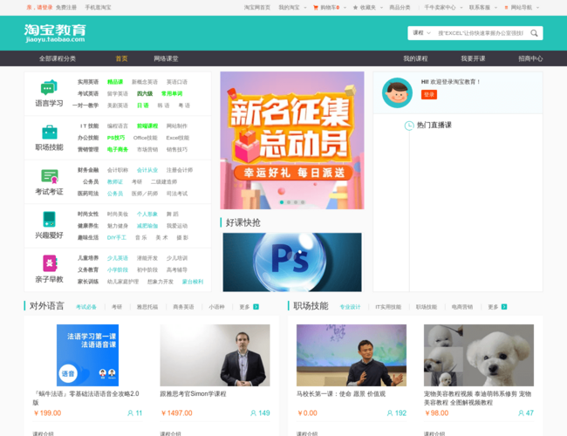Click the orange 登录 button
The image size is (567, 436).
point(429,95)
